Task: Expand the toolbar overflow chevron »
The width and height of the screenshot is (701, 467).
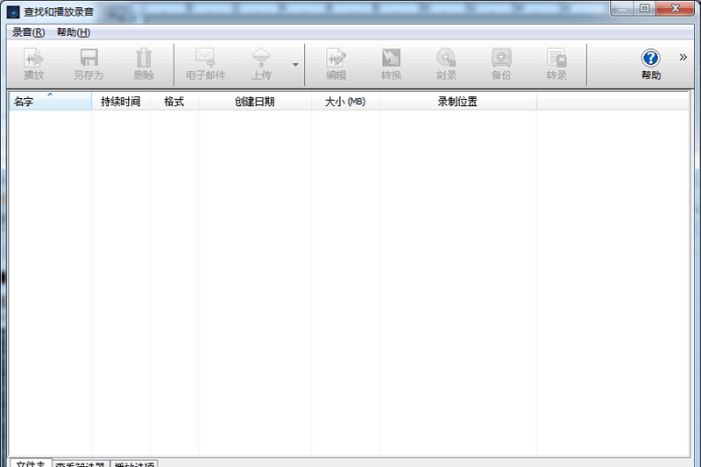Action: [x=683, y=57]
